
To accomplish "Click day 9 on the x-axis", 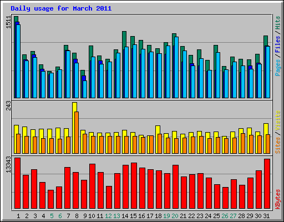I will 85,216.
